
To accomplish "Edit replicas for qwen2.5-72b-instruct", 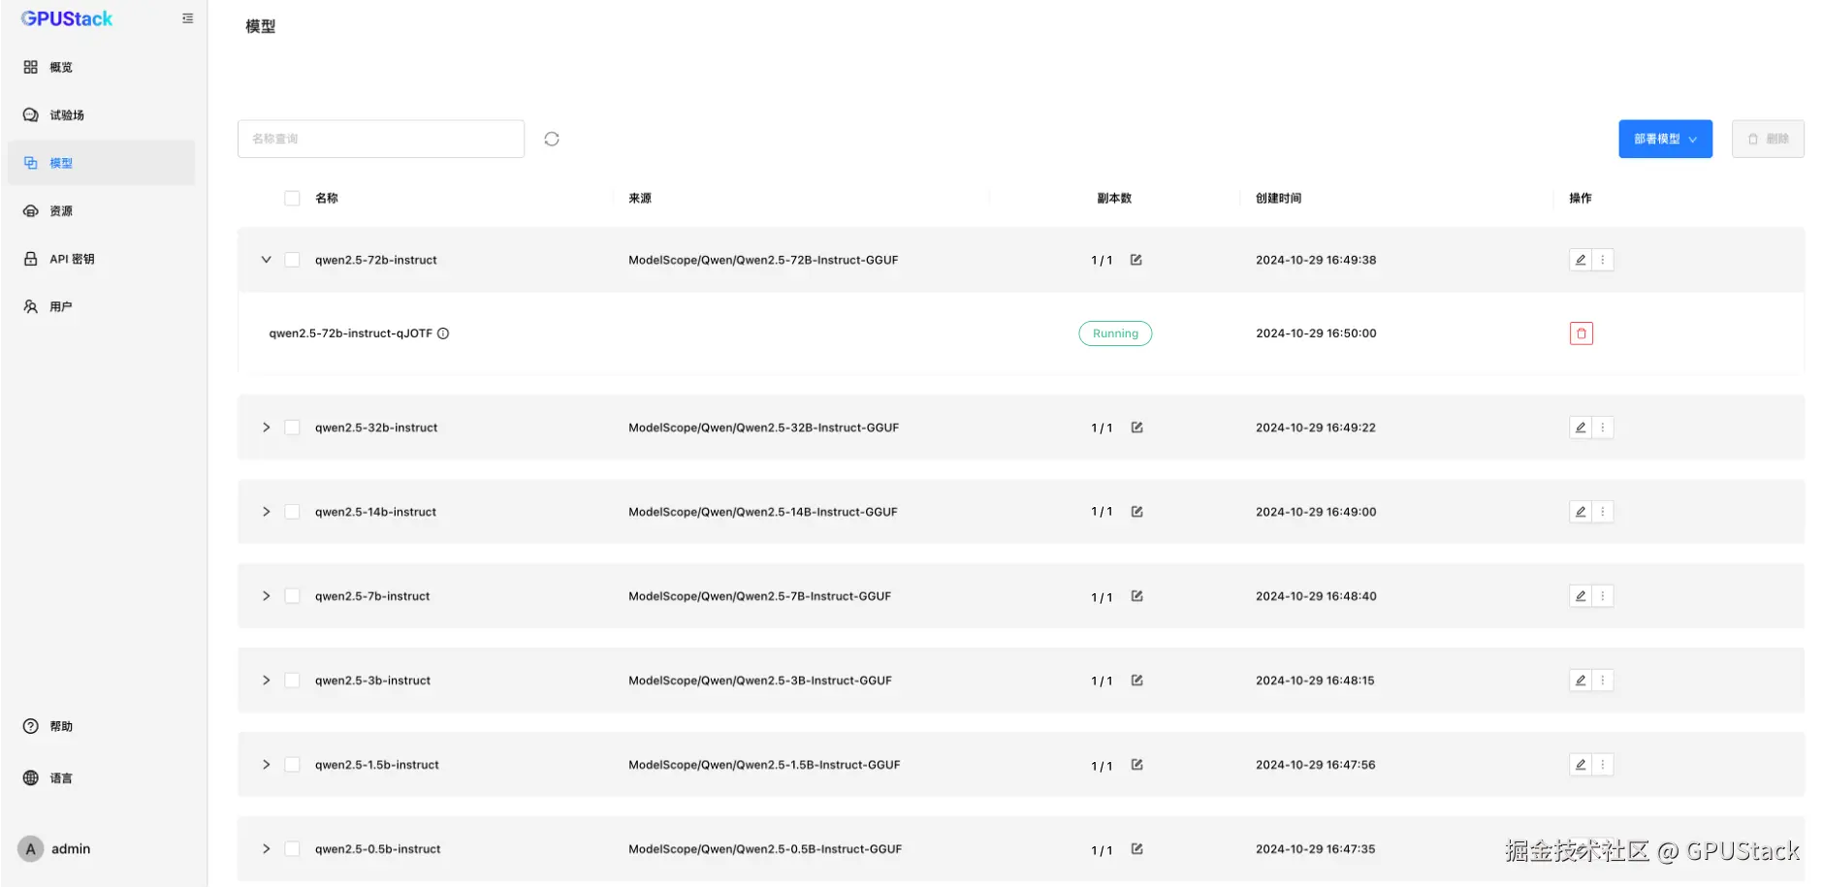I will (1136, 260).
